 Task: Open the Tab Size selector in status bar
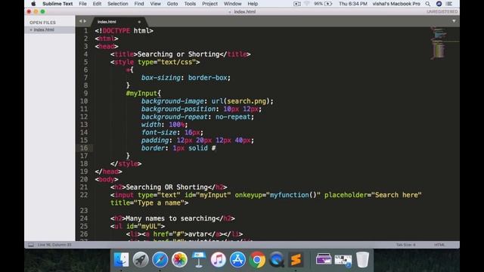pyautogui.click(x=405, y=245)
